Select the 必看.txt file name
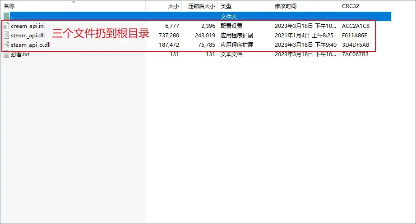 20,54
